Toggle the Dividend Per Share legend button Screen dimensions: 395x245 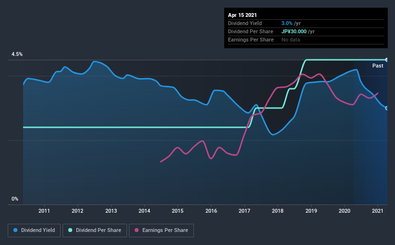pos(95,231)
